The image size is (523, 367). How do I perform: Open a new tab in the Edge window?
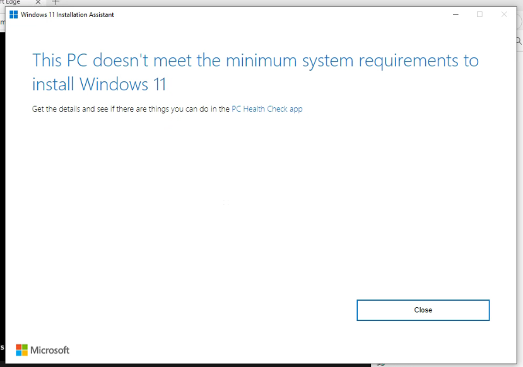click(x=56, y=2)
